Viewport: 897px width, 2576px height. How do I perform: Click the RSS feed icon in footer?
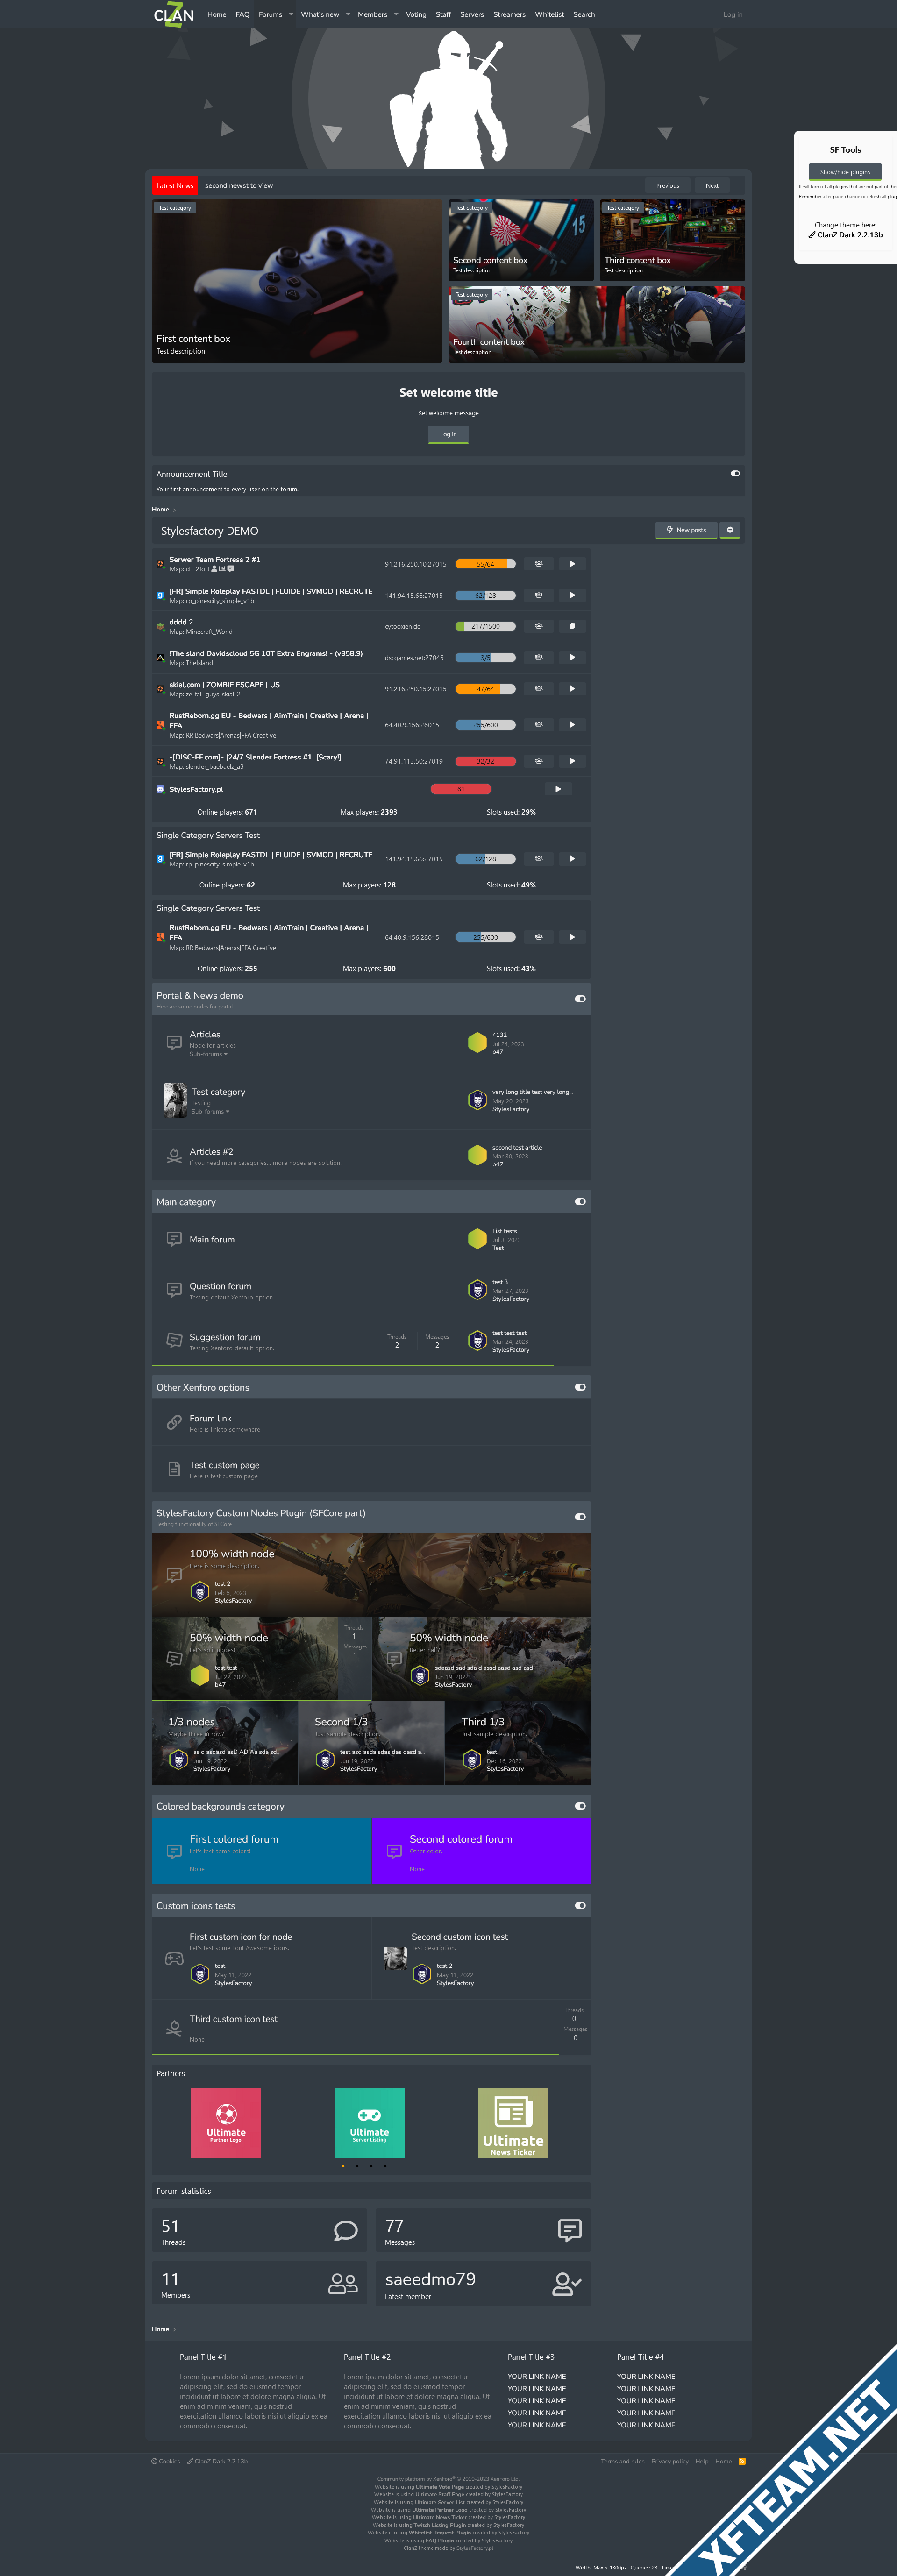741,2461
